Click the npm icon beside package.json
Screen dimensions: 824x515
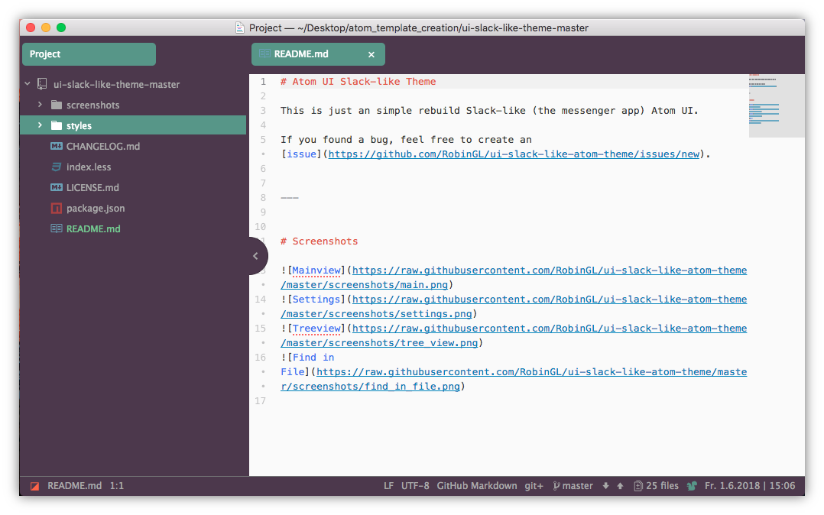[57, 208]
